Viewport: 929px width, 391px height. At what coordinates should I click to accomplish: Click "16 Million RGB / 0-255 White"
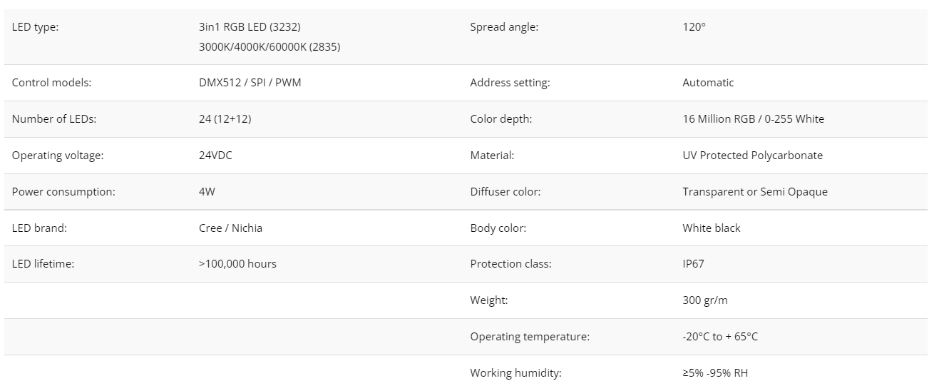coord(753,119)
